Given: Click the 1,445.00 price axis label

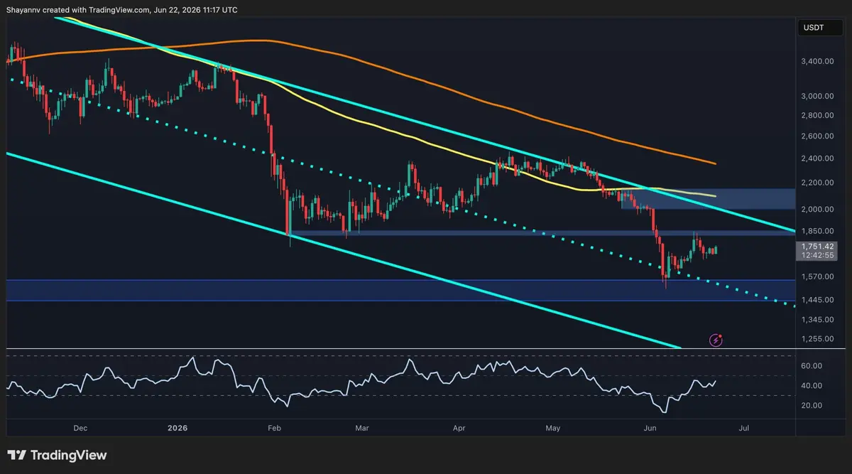Looking at the screenshot, I should pos(818,300).
